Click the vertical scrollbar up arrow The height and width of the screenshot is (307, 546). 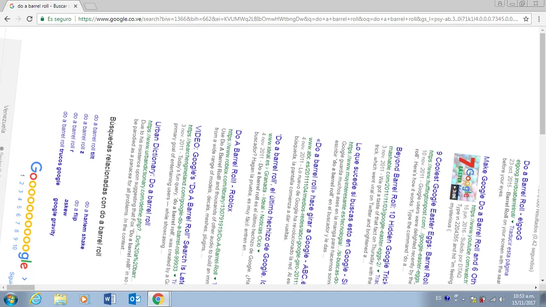543,30
